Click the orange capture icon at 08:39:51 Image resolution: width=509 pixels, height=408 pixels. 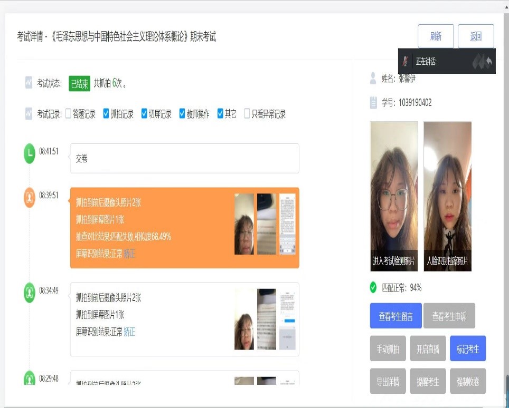29,197
